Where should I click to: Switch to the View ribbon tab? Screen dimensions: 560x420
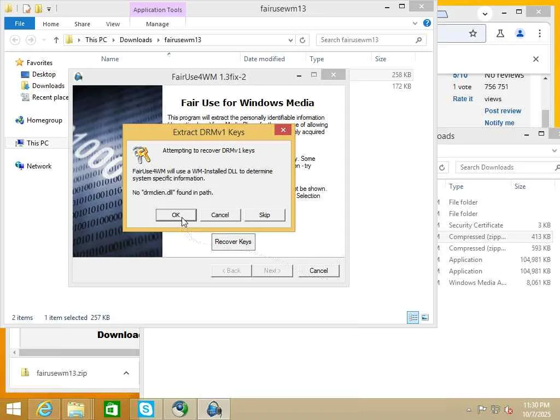click(x=113, y=24)
